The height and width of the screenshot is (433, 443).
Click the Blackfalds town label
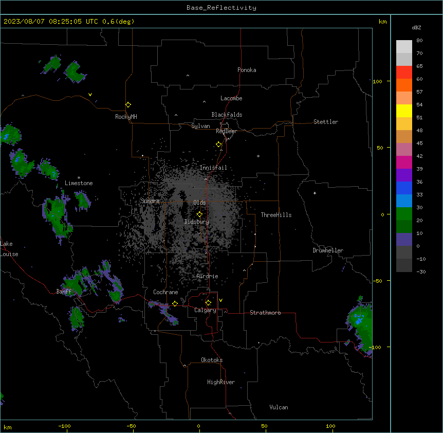pyautogui.click(x=227, y=115)
